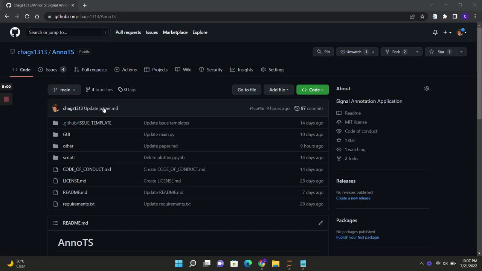Open the Explore page
The height and width of the screenshot is (271, 482).
(200, 32)
